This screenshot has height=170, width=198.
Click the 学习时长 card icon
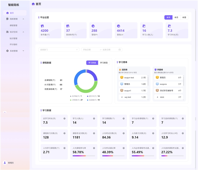[x=169, y=26]
